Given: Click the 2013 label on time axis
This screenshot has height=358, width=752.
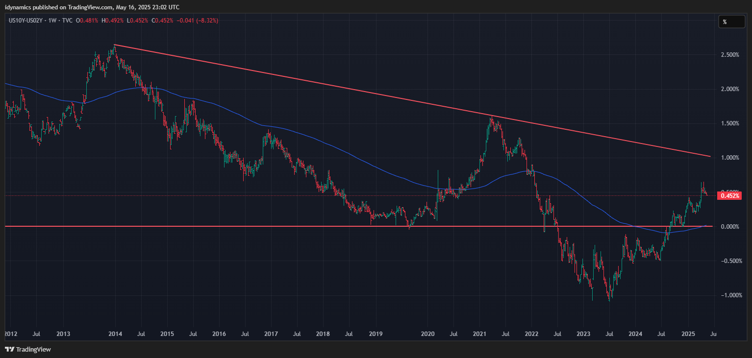Looking at the screenshot, I should [x=63, y=334].
